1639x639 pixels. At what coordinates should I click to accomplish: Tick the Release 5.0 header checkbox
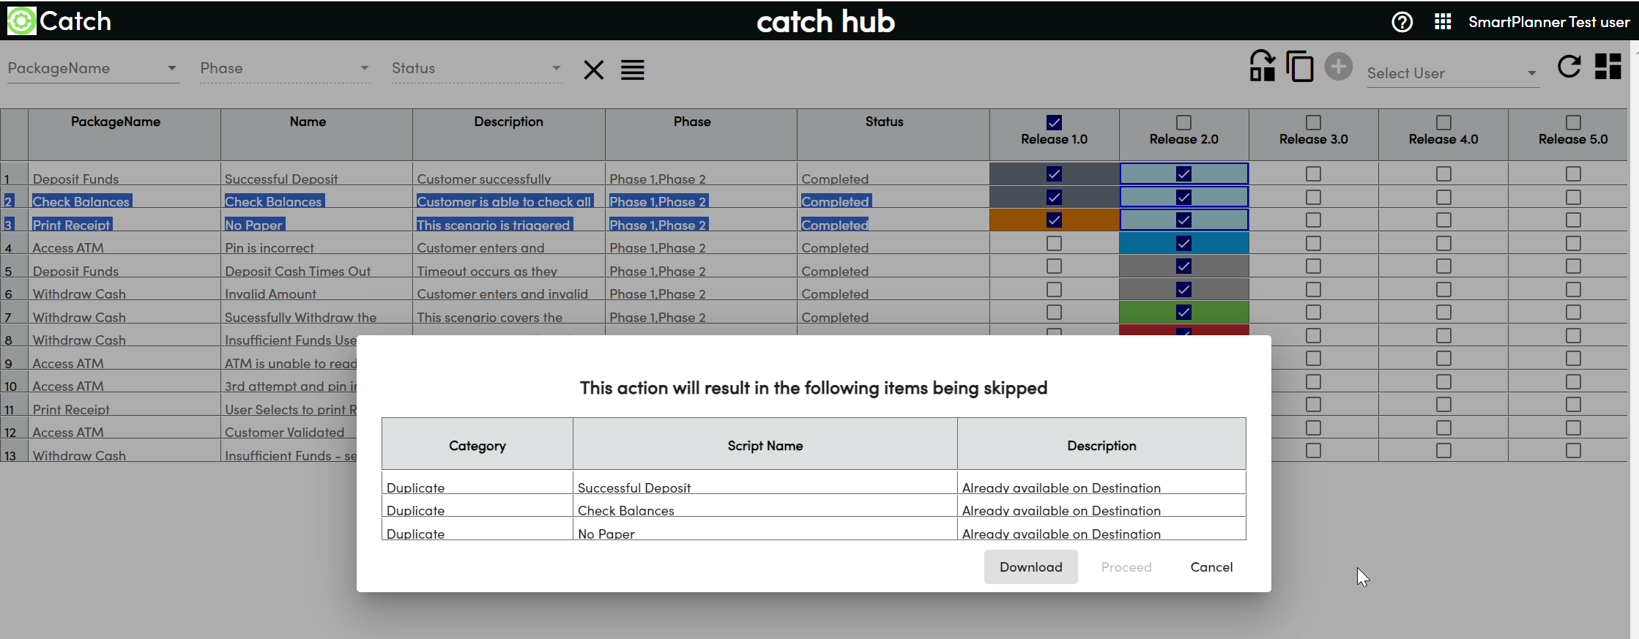pyautogui.click(x=1573, y=122)
